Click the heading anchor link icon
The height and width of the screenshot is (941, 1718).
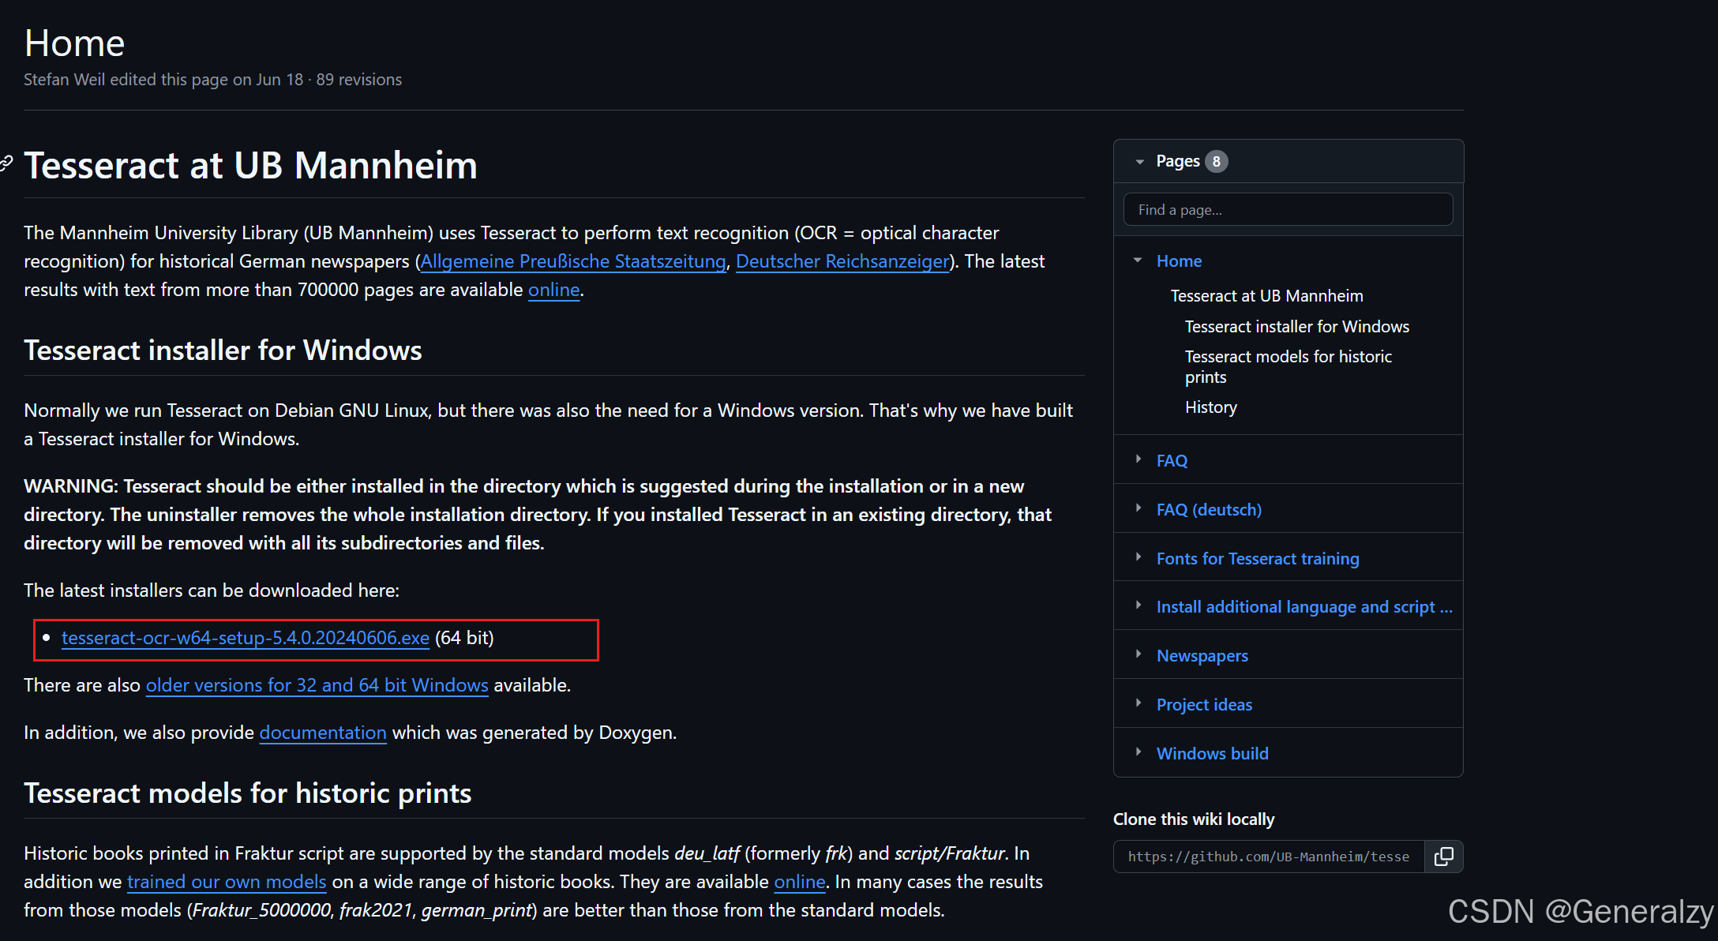click(x=6, y=163)
